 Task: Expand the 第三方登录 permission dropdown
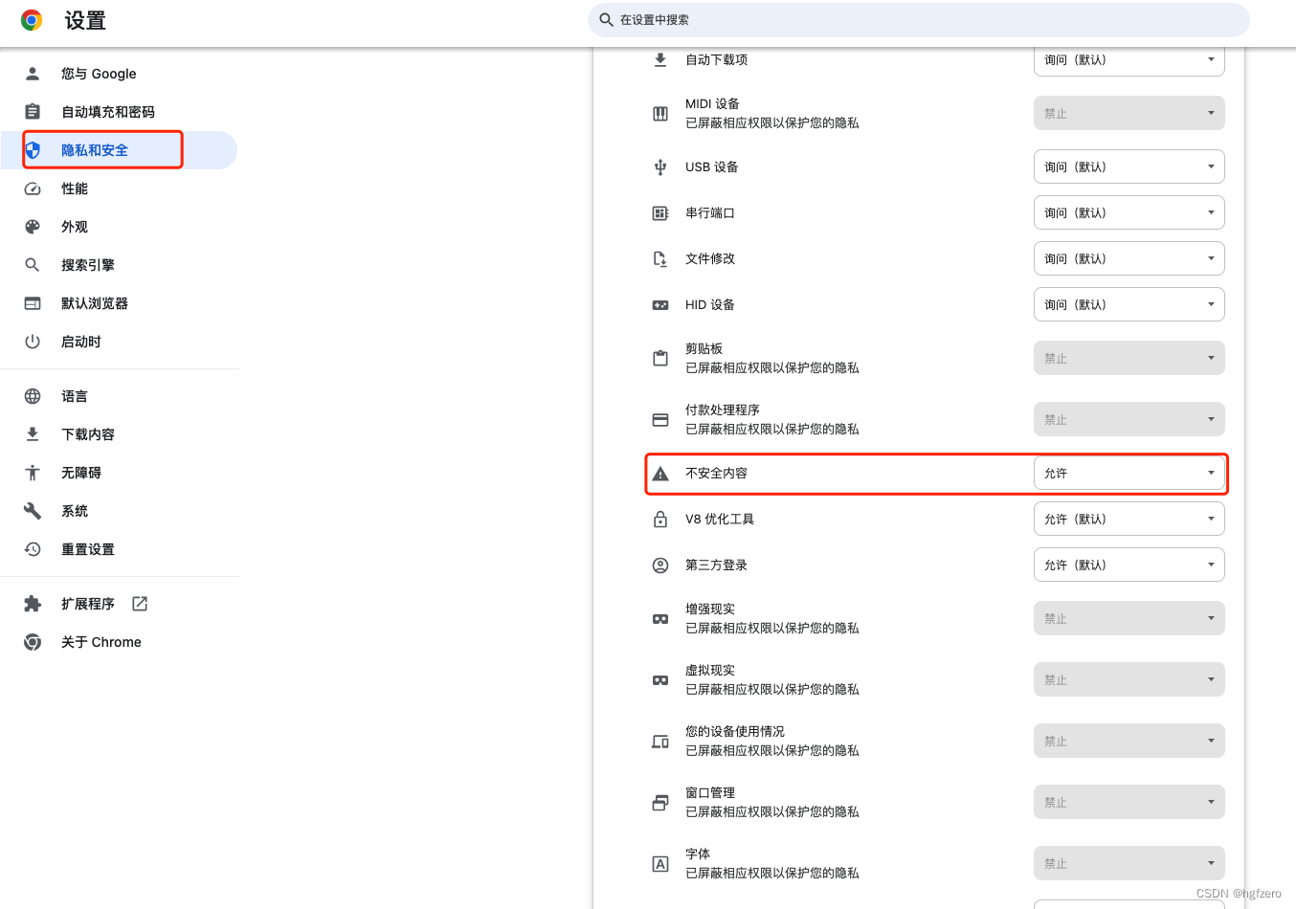coord(1128,565)
